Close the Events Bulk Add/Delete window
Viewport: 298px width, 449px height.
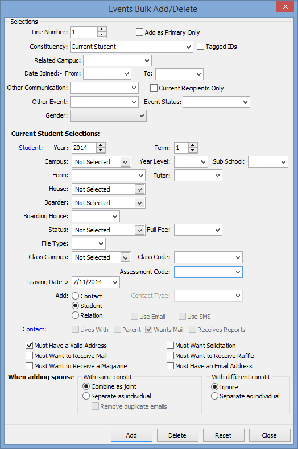pos(285,6)
